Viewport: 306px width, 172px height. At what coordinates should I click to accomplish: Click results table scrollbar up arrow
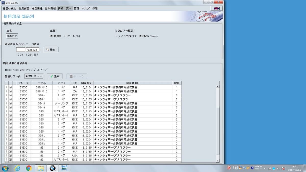218,86
